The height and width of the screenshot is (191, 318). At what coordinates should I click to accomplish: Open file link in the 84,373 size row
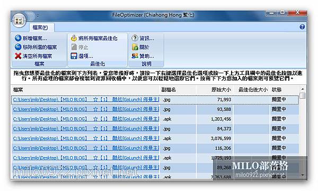86,129
